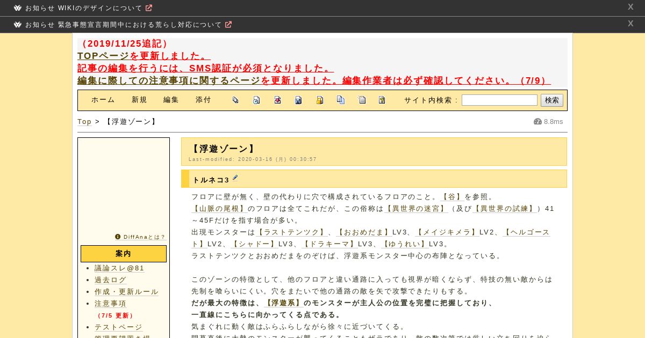This screenshot has width=645, height=338.
Task: Follow the 【ラストテンツク】 link
Action: [x=291, y=232]
